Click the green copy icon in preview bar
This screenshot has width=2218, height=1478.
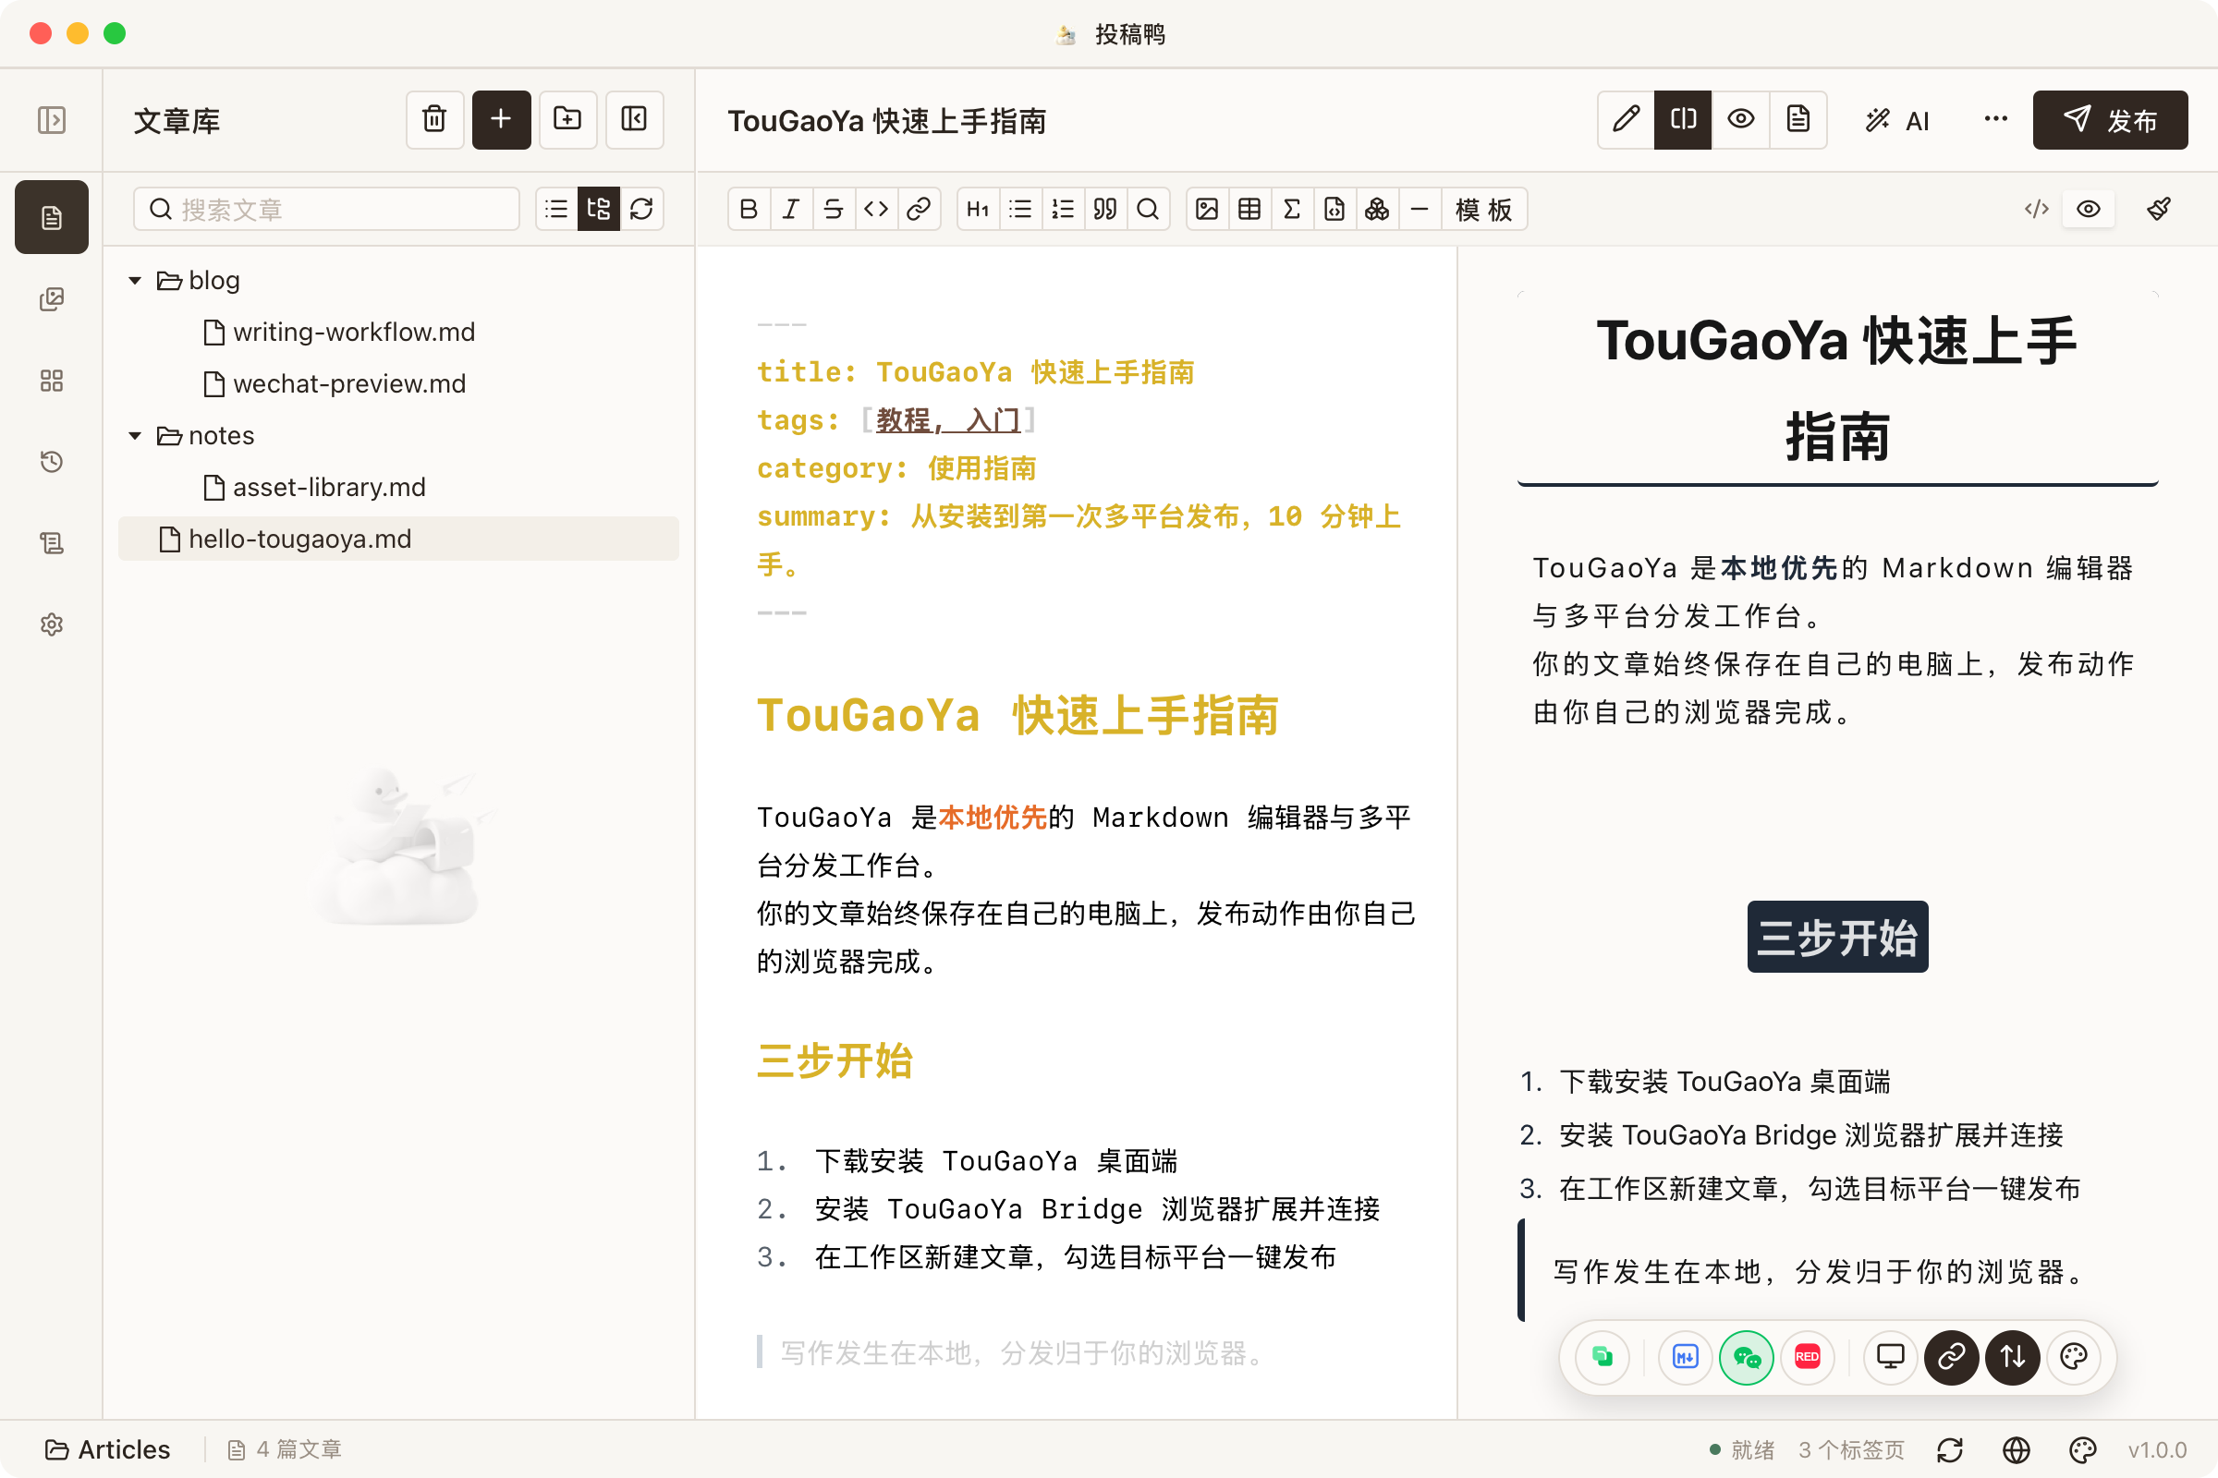coord(1602,1357)
